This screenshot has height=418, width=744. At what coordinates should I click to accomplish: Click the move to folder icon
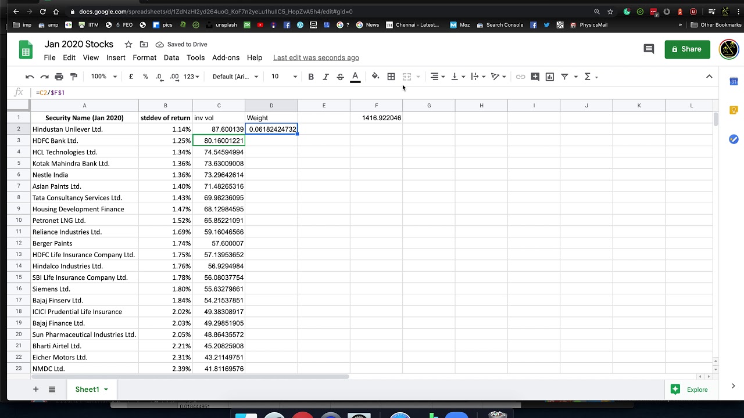144,44
